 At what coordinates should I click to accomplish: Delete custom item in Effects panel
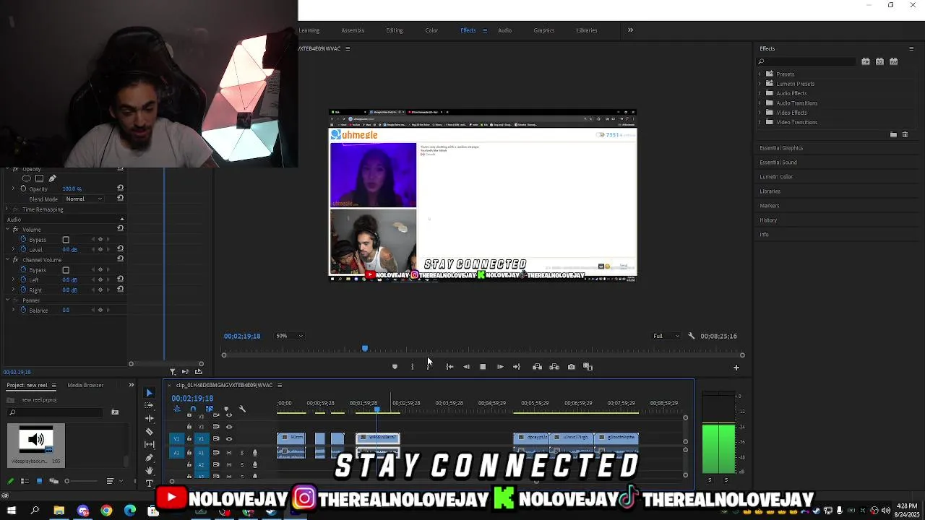tap(905, 134)
